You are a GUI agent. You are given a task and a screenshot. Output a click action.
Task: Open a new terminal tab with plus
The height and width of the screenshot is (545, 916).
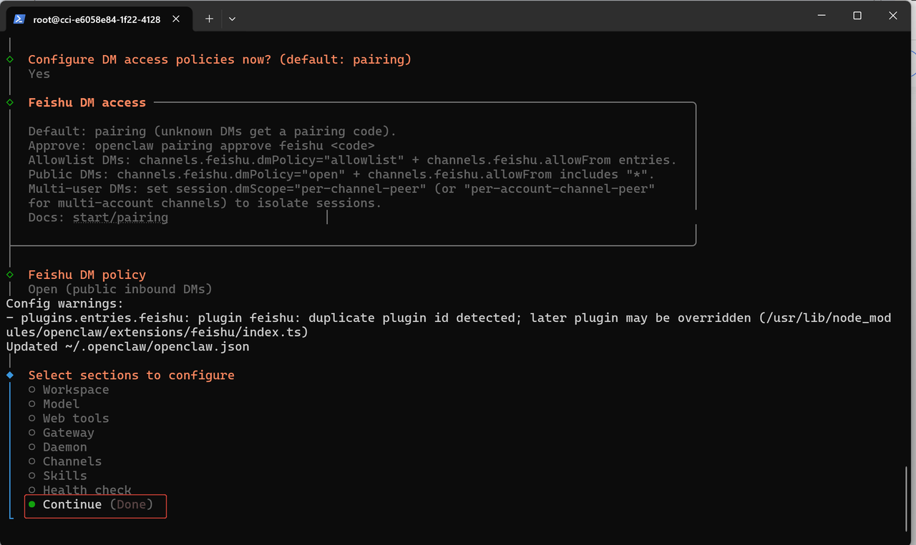[x=209, y=19]
